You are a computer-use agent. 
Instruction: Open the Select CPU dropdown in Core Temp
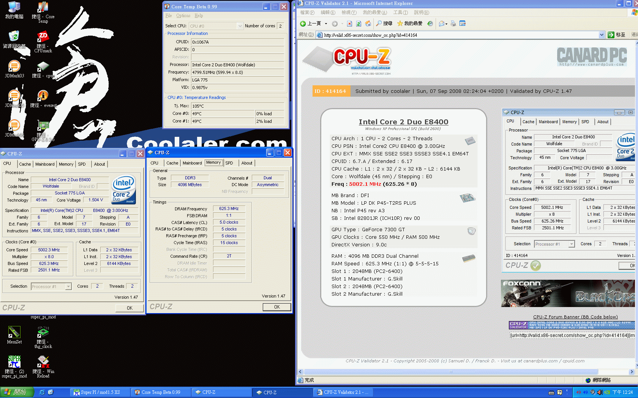[240, 26]
